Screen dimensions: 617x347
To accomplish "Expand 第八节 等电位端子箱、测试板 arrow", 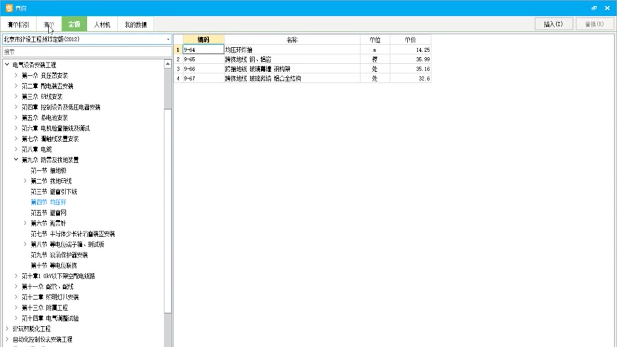I will click(25, 244).
